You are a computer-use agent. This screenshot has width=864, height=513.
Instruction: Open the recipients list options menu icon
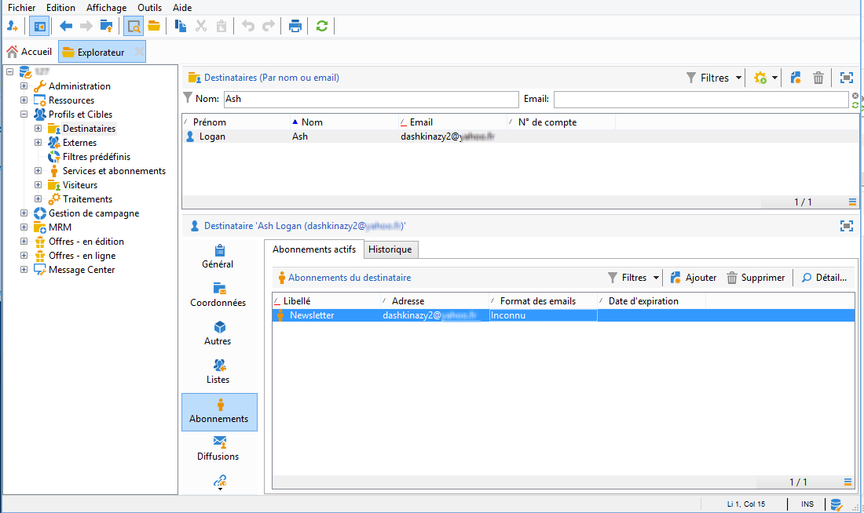tap(852, 202)
